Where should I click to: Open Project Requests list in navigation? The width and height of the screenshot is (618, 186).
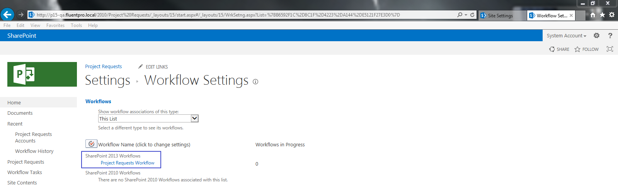tap(26, 162)
